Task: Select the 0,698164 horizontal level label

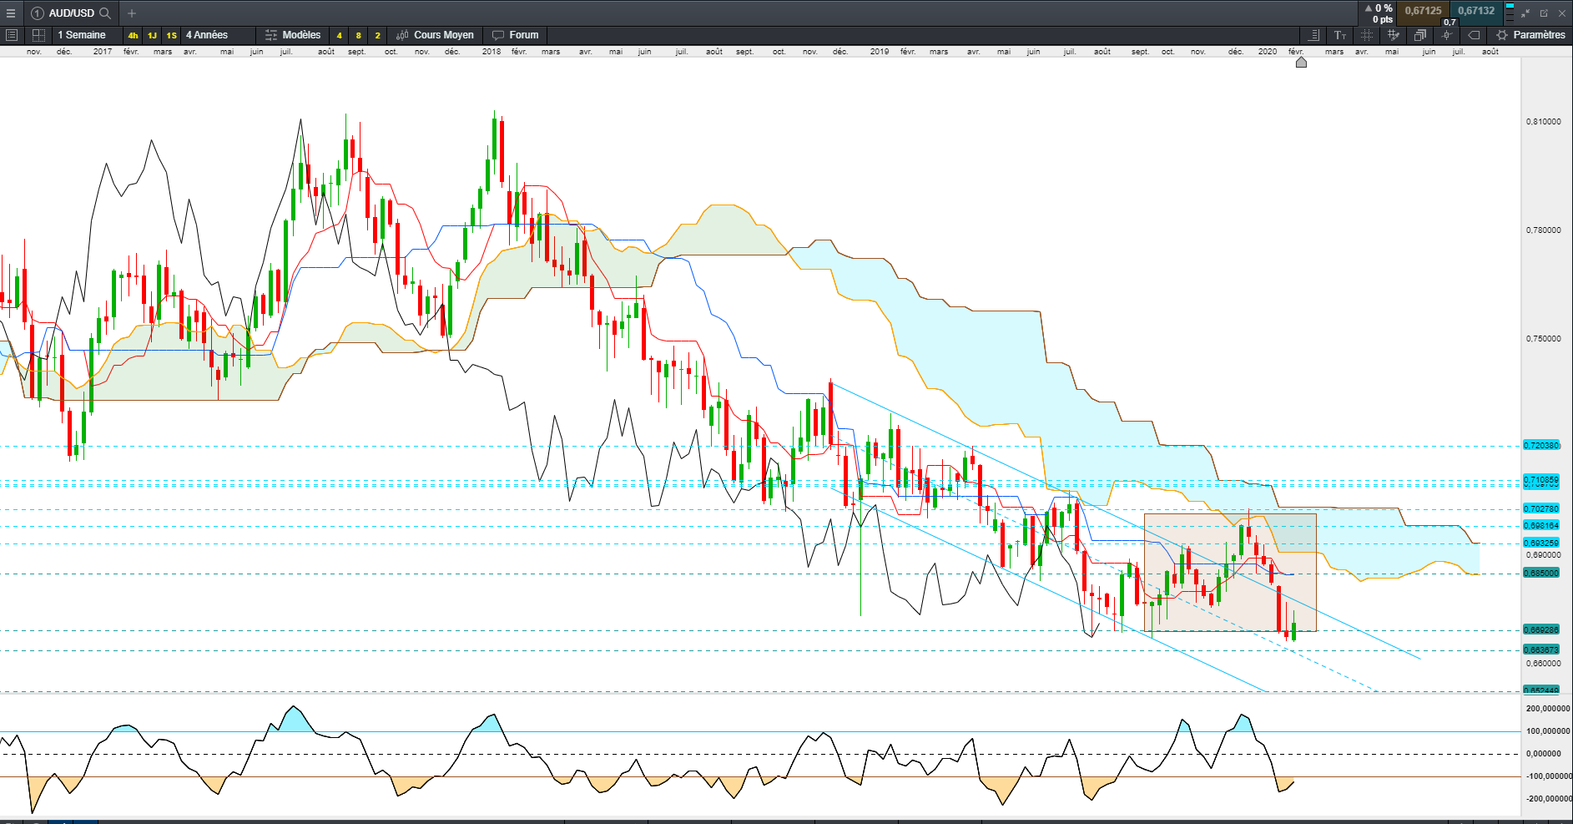Action: point(1541,525)
